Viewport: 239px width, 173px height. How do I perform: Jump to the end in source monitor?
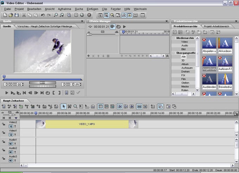(x=42, y=93)
